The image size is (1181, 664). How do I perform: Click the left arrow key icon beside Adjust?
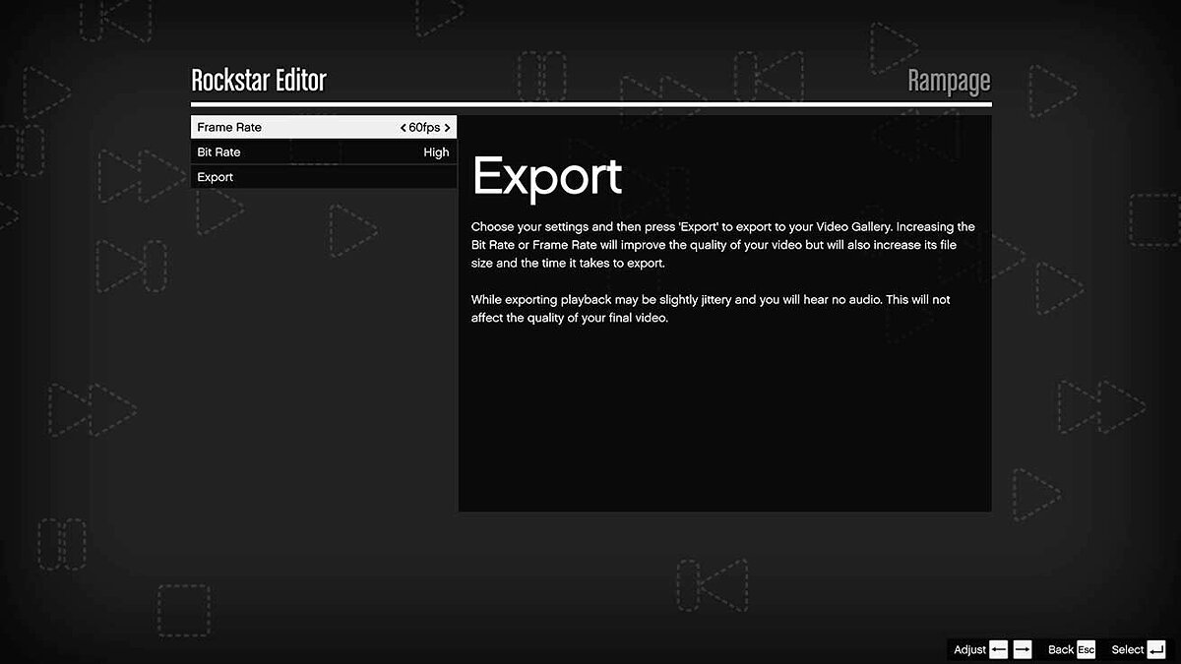click(999, 649)
